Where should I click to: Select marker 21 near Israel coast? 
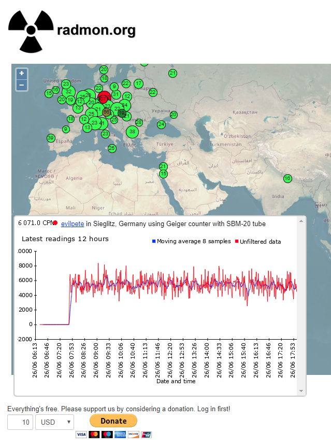tap(163, 166)
